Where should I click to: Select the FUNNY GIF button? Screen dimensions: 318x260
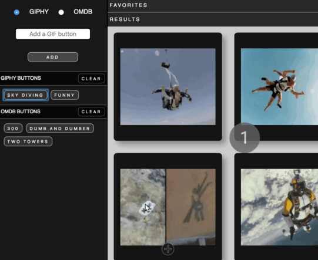(x=65, y=95)
